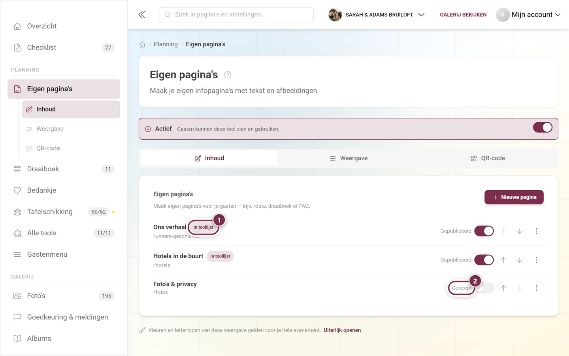The width and height of the screenshot is (569, 356).
Task: Open Goedkeuring & meldingen in the sidebar
Action: [x=64, y=317]
